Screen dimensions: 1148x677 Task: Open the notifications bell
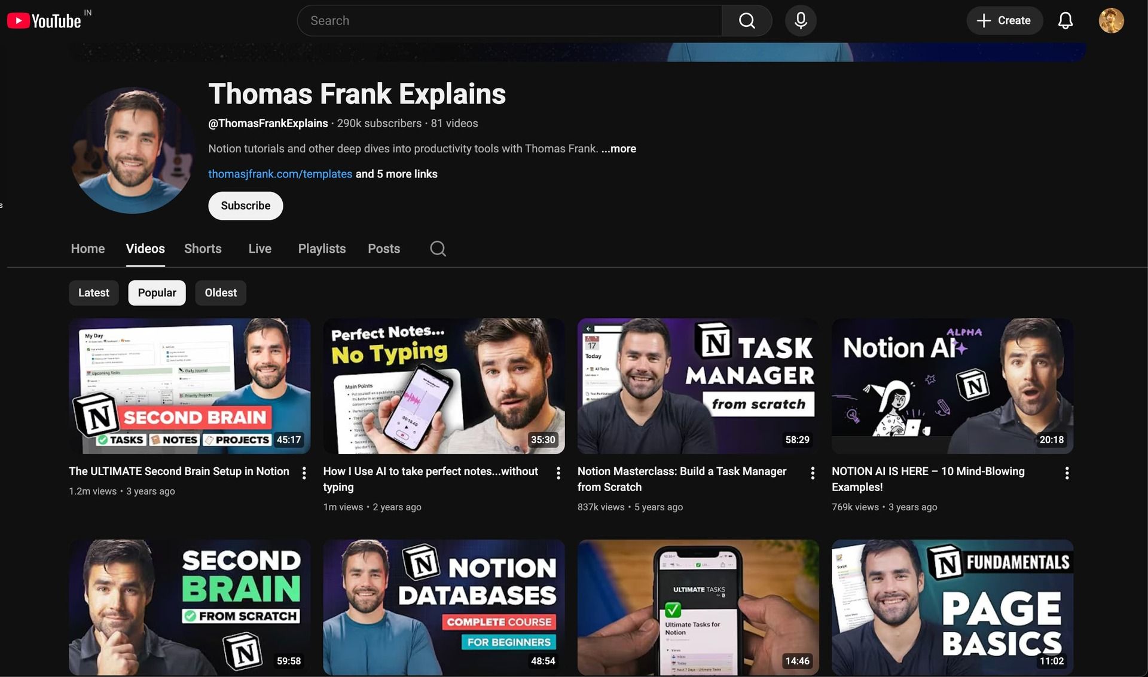pos(1065,21)
